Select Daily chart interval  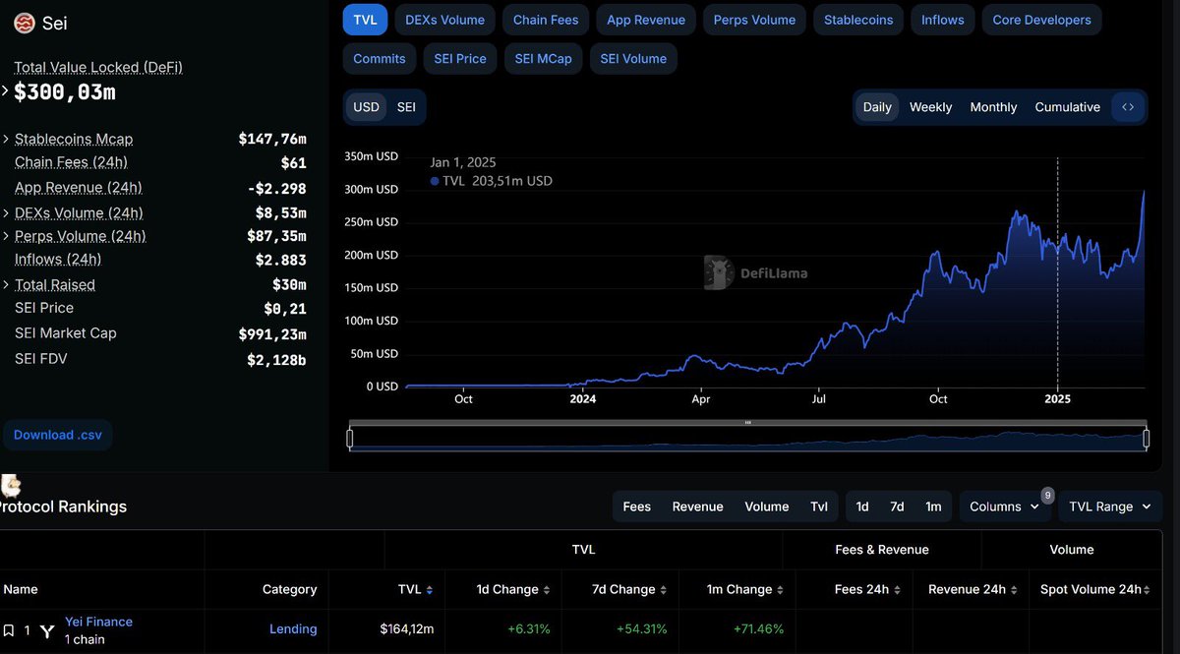point(877,107)
